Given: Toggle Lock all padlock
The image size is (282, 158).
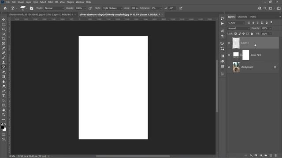Looking at the screenshot, I should (x=252, y=34).
